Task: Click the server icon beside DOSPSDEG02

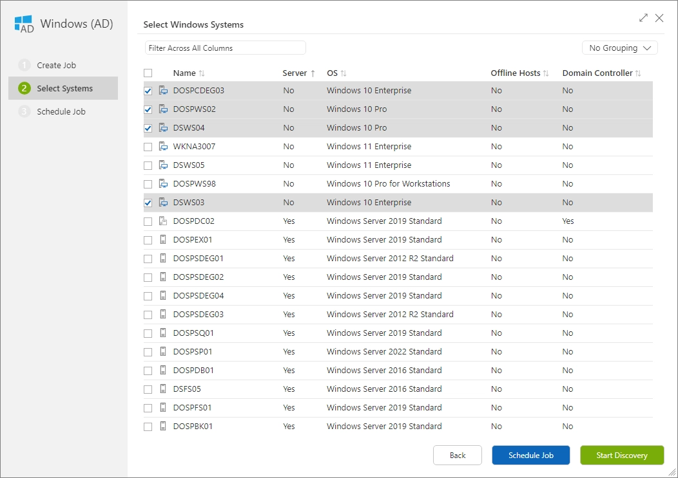Action: click(163, 277)
